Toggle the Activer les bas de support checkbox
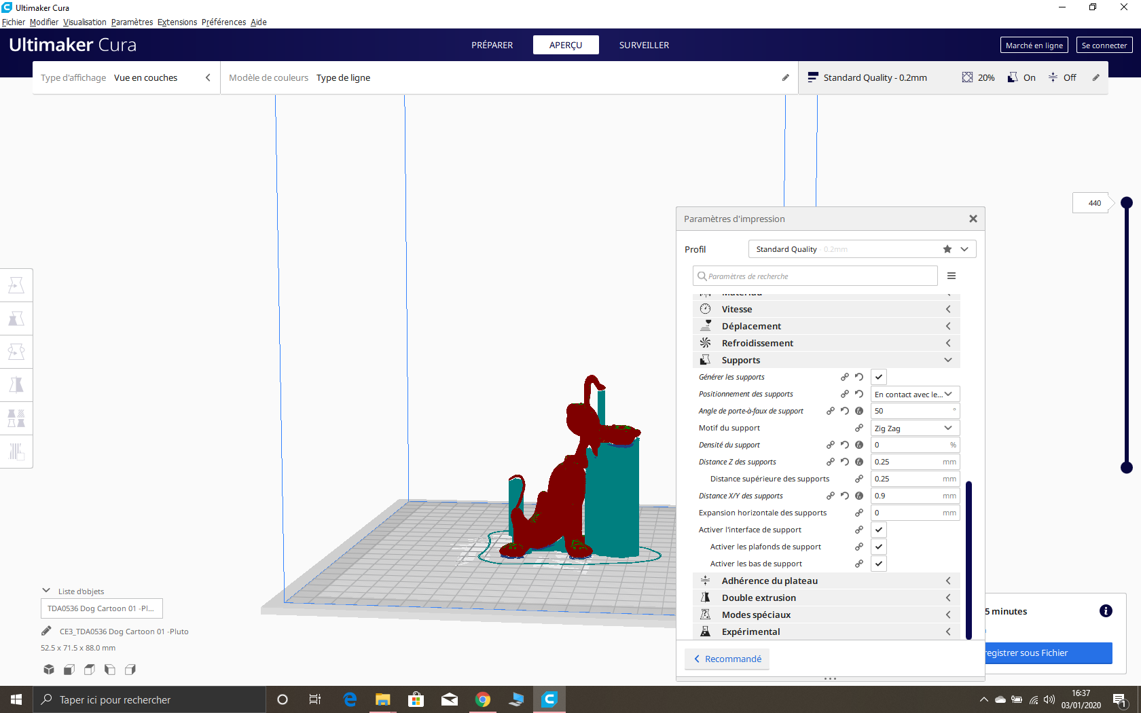The width and height of the screenshot is (1141, 713). pos(879,564)
